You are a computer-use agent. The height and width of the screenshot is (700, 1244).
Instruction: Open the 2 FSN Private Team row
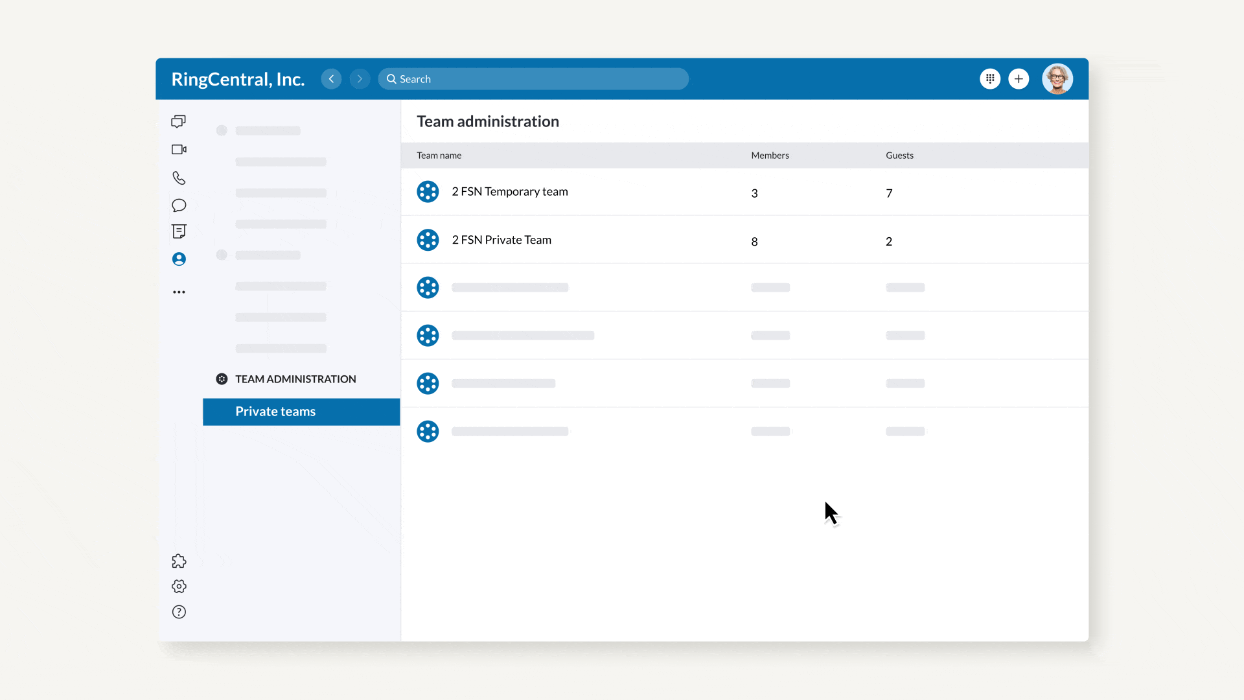tap(501, 240)
